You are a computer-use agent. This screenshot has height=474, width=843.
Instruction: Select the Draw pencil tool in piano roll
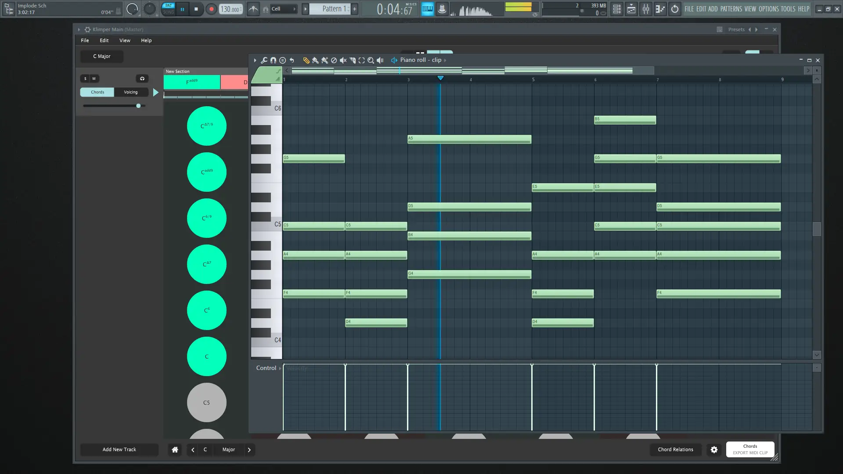(x=306, y=60)
